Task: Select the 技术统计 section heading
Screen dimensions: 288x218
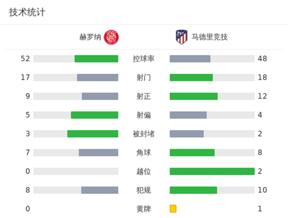Action: point(27,13)
